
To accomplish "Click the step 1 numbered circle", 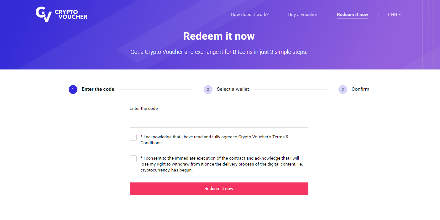I will click(73, 89).
